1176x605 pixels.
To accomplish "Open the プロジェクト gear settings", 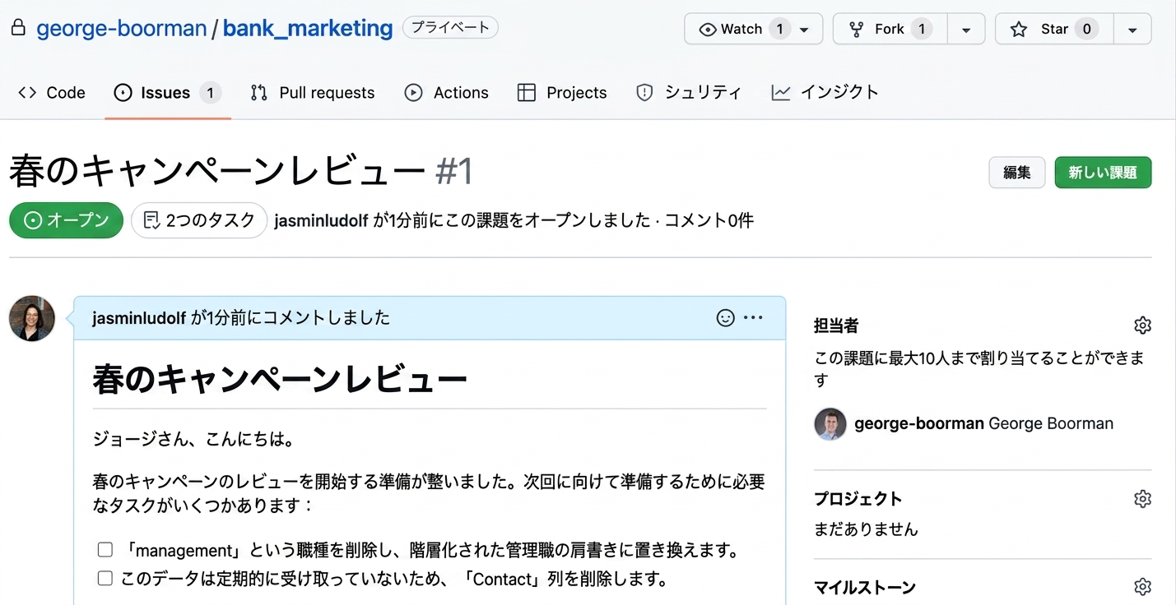I will click(x=1142, y=499).
